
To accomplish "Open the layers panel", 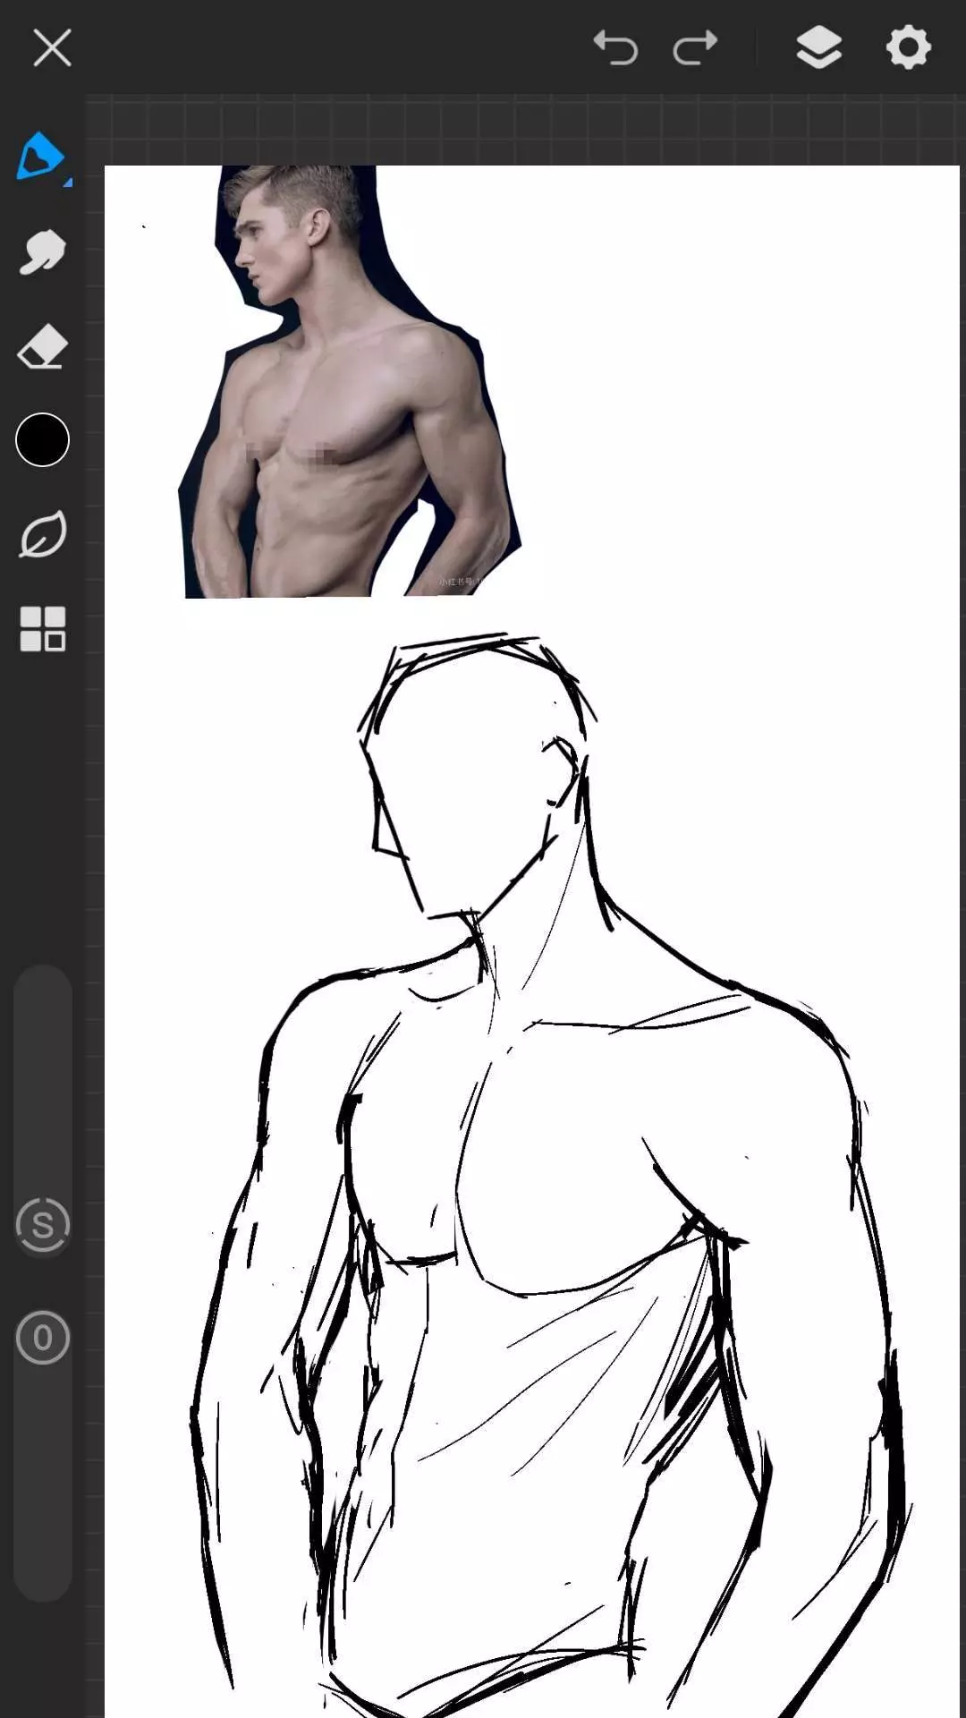I will click(x=818, y=47).
